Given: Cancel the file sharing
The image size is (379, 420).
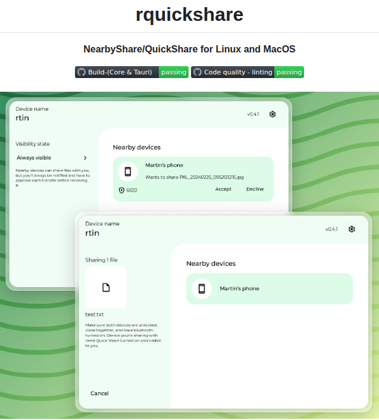Looking at the screenshot, I should click(99, 393).
